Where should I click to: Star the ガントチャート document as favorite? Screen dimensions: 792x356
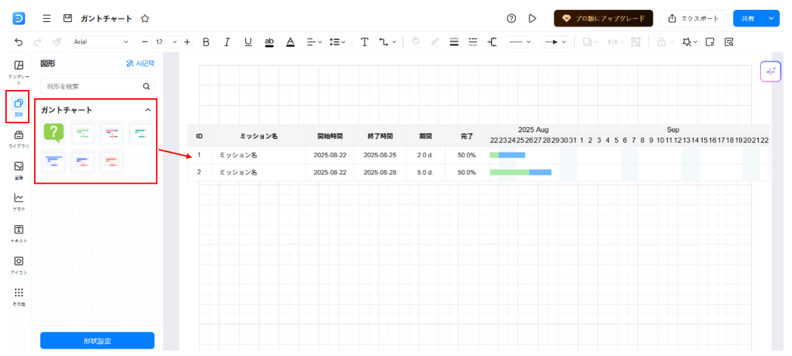point(145,19)
